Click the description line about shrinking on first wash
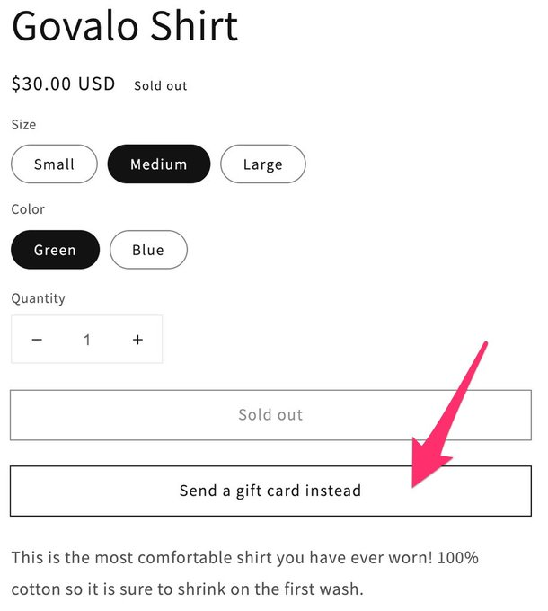This screenshot has width=548, height=611. (188, 589)
